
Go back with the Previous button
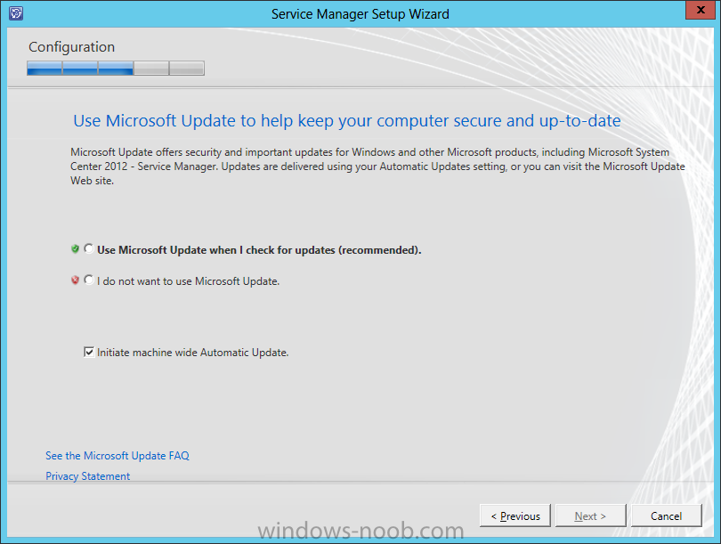(515, 516)
